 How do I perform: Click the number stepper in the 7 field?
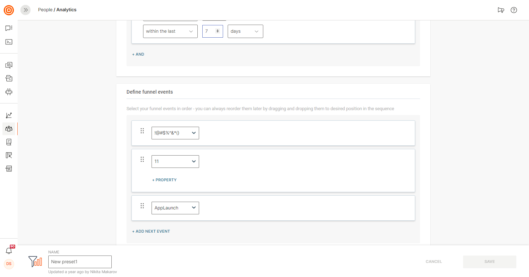tap(217, 31)
